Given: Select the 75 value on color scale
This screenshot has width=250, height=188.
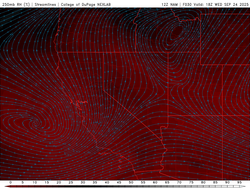Looking at the screenshot, I should tap(191, 182).
